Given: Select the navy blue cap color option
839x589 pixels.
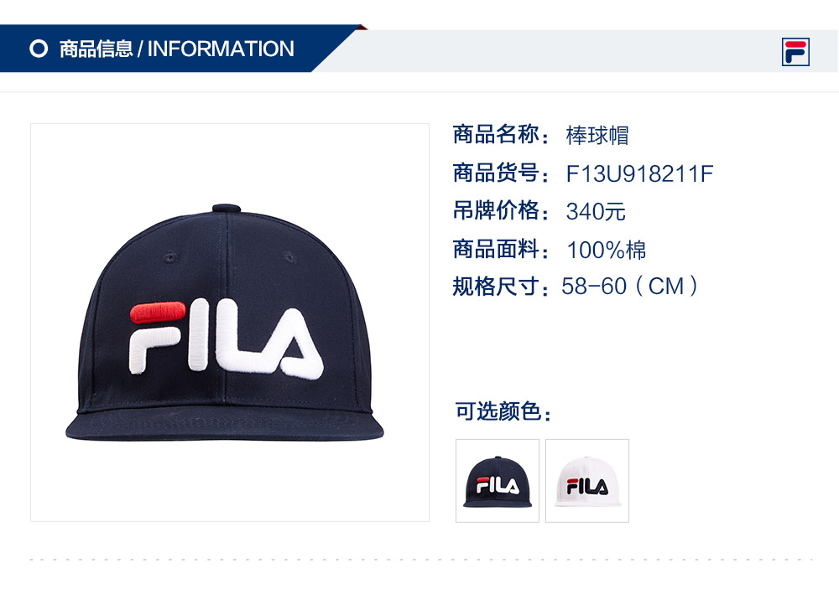Looking at the screenshot, I should click(497, 481).
